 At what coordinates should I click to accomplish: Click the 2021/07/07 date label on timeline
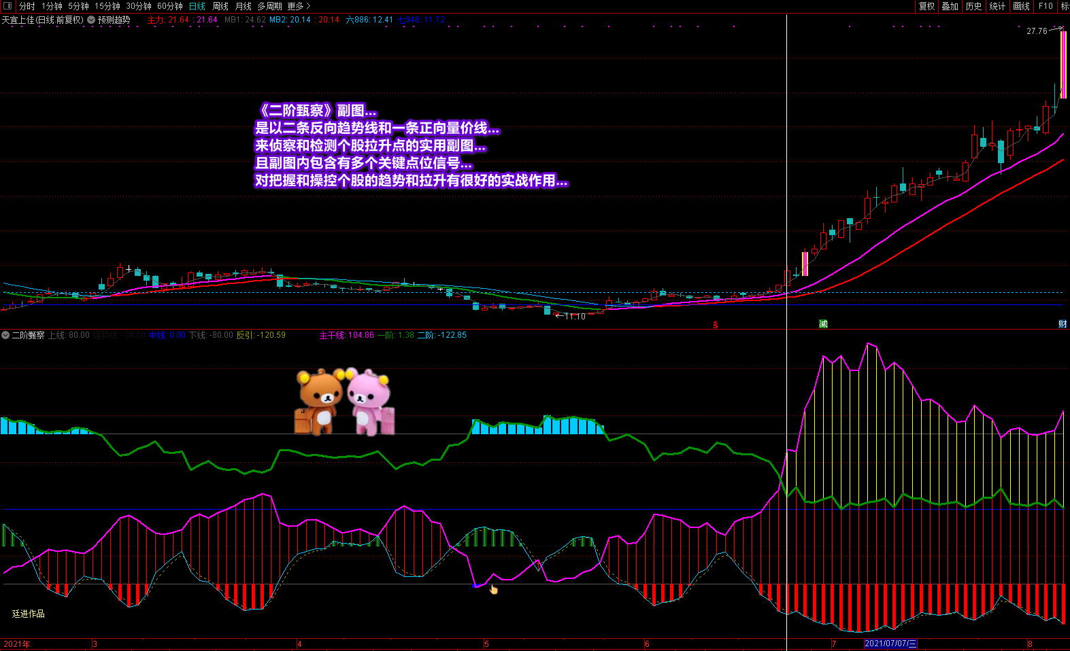890,644
